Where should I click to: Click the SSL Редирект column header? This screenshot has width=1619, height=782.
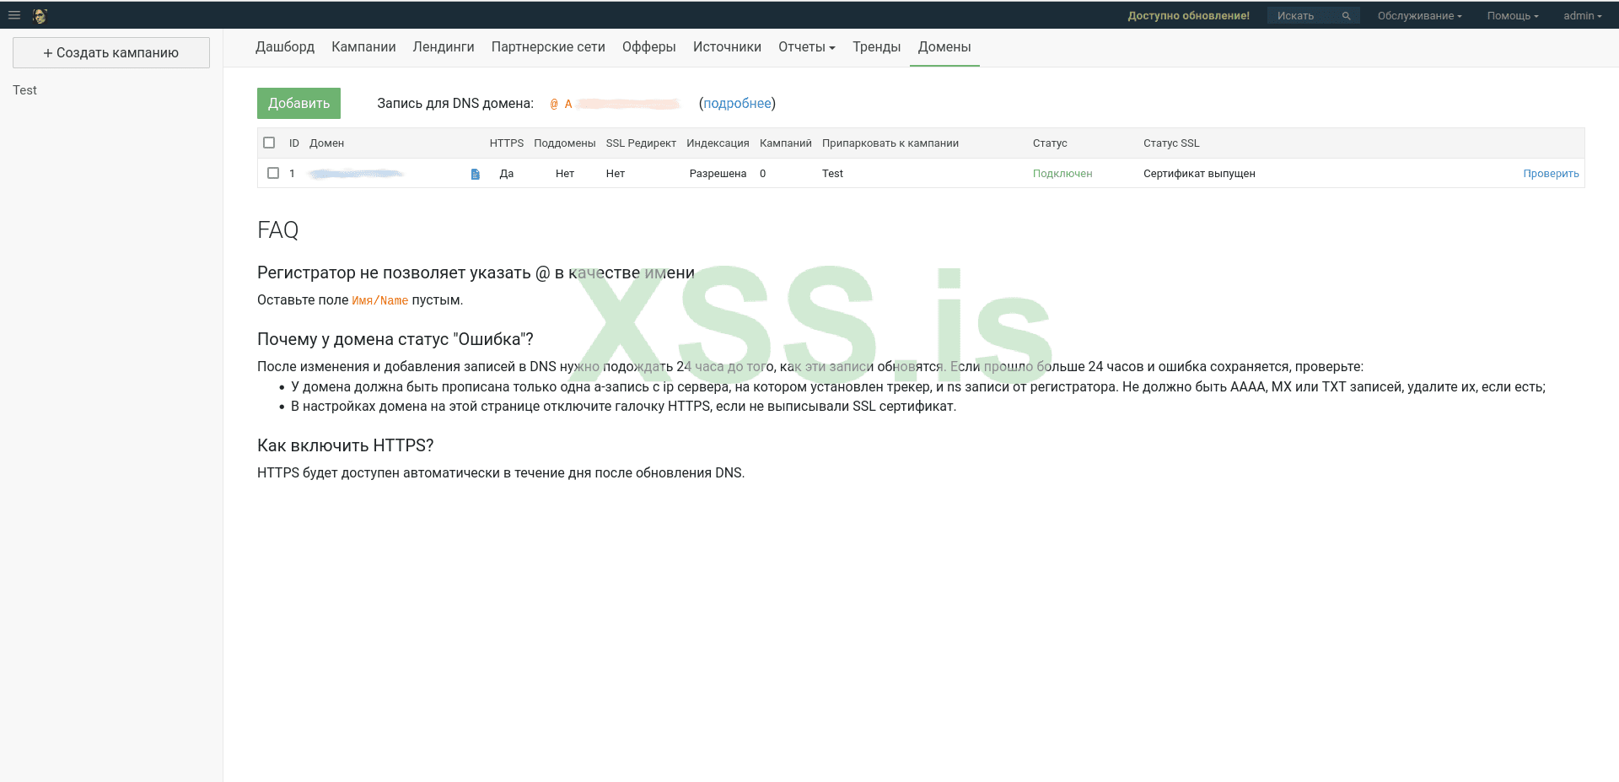pyautogui.click(x=641, y=143)
